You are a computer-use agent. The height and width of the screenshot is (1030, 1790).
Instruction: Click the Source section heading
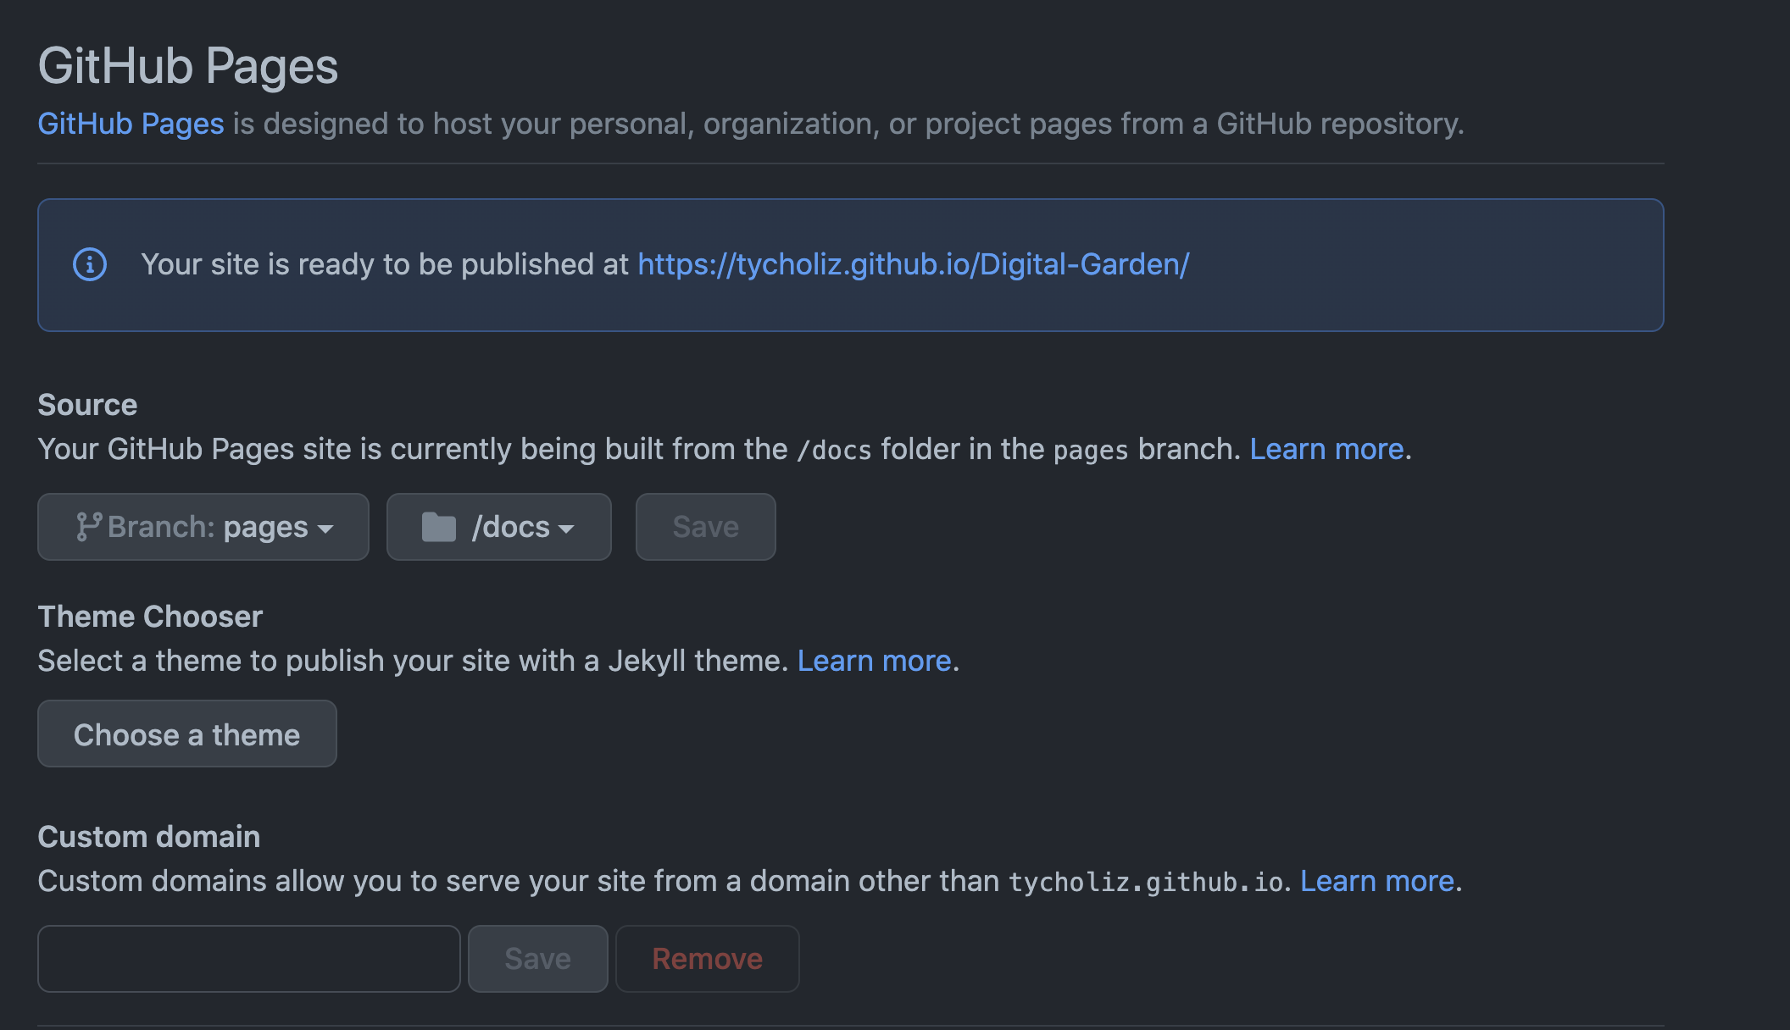coord(86,404)
